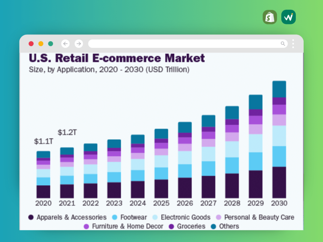
Task: Click the Others legend swatch
Action: (213, 226)
